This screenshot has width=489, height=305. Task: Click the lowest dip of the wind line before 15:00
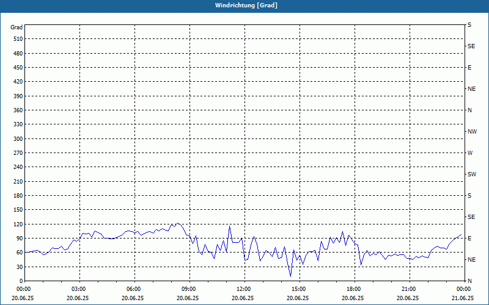[291, 276]
